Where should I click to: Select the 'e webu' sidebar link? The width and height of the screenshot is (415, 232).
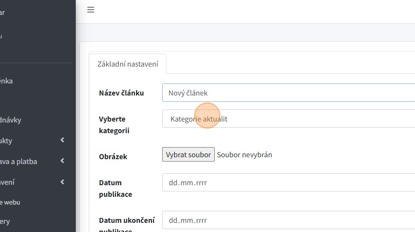point(10,202)
